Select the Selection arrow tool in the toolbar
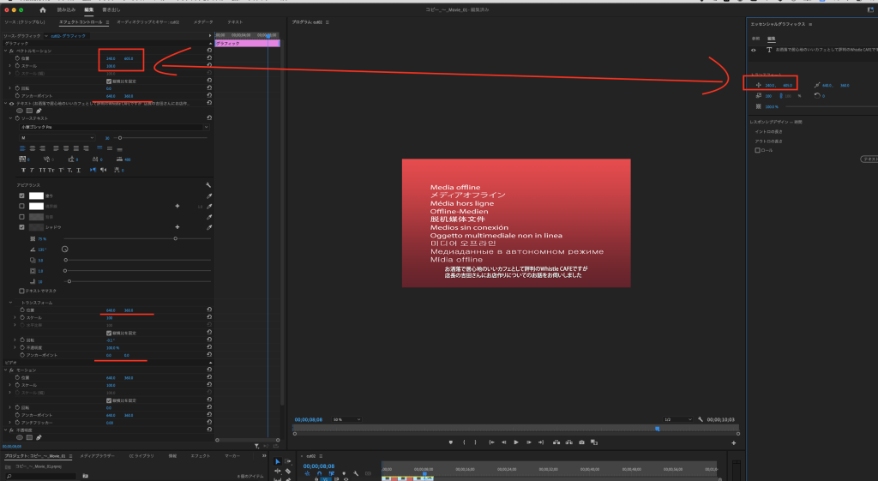Viewport: 878px width, 481px height. coord(277,462)
